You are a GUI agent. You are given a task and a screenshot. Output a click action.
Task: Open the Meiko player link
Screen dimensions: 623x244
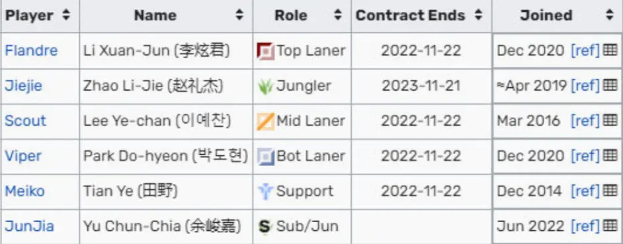(24, 190)
